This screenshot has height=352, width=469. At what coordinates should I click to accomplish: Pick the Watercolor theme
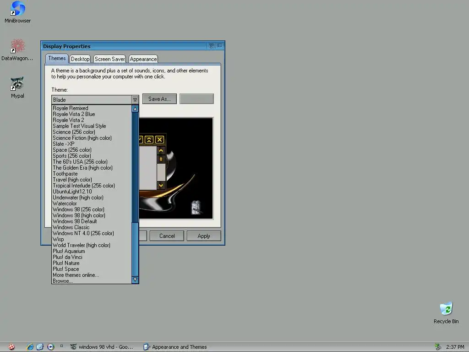[92, 203]
